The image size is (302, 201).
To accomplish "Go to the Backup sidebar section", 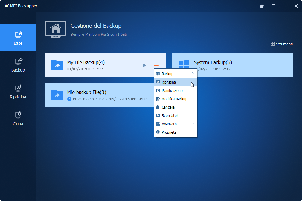I will pyautogui.click(x=18, y=65).
